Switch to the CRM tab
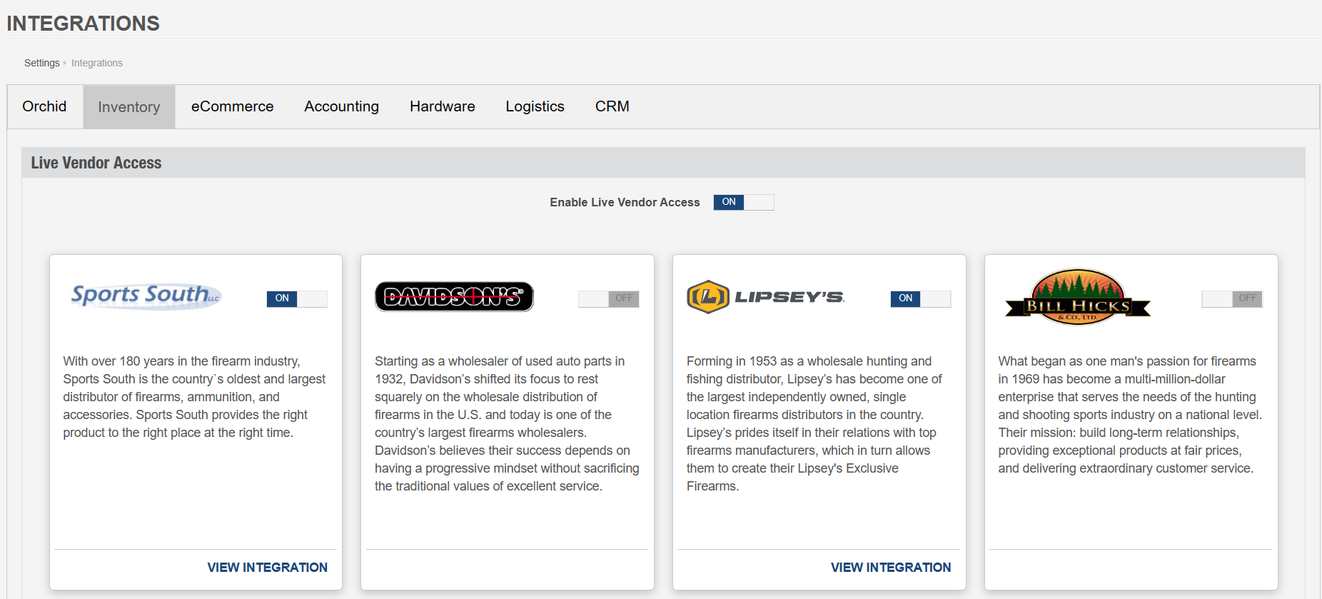1322x599 pixels. [612, 106]
